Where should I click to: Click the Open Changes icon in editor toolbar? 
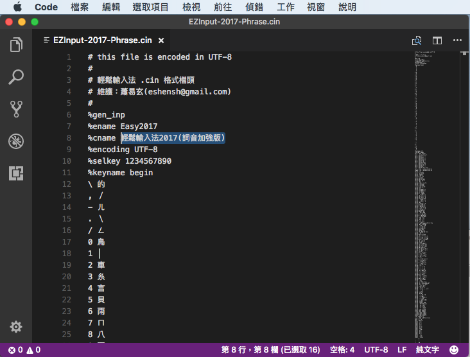click(417, 40)
